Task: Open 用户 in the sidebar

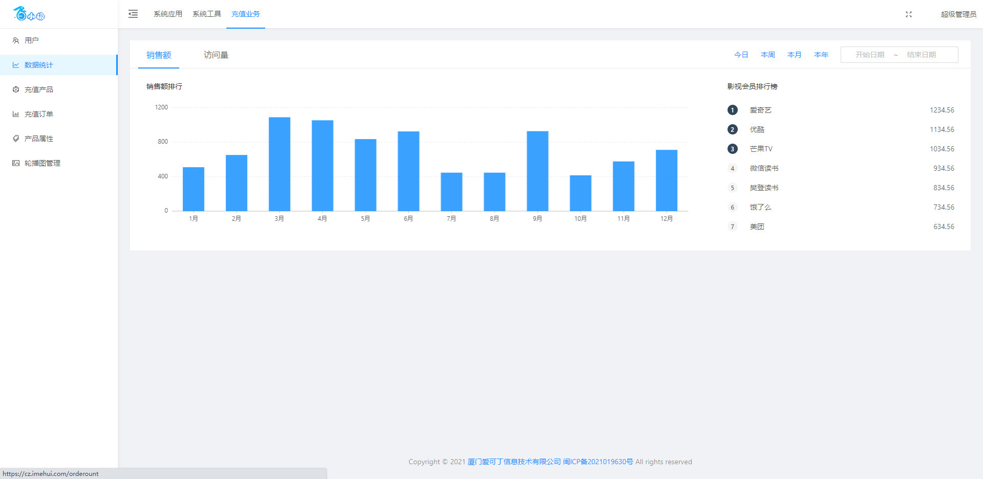Action: (59, 40)
